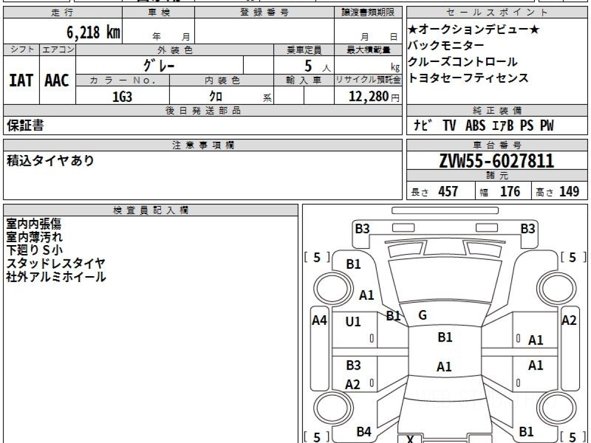Click the height value 149
Screen dimensions: 591x443
(x=569, y=191)
